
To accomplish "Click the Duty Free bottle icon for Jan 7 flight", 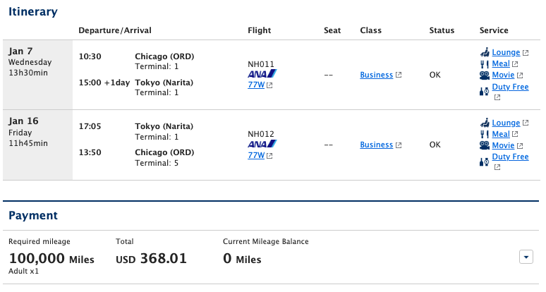I will 485,90.
